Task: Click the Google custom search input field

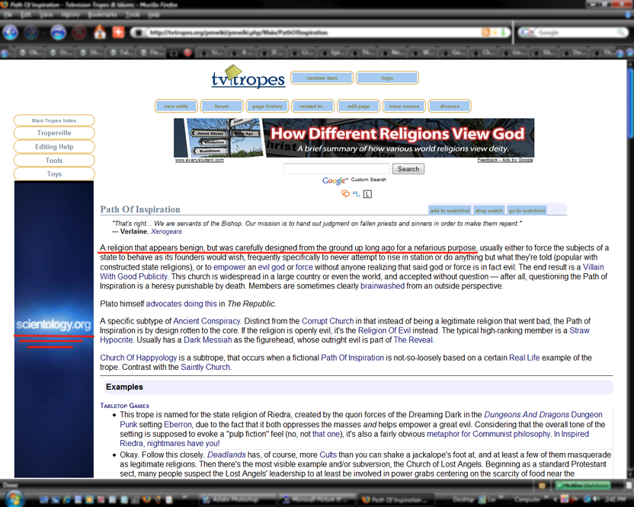Action: coord(336,169)
